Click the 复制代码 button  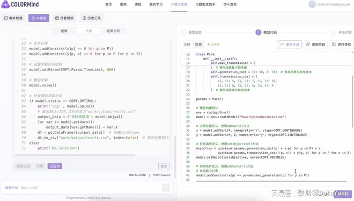pos(315,45)
